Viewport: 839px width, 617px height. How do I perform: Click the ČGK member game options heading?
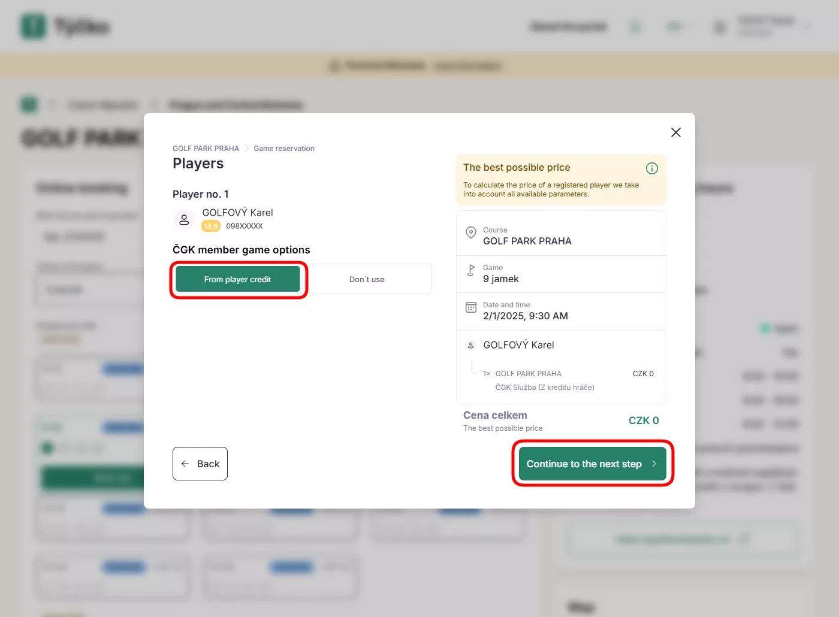tap(242, 250)
